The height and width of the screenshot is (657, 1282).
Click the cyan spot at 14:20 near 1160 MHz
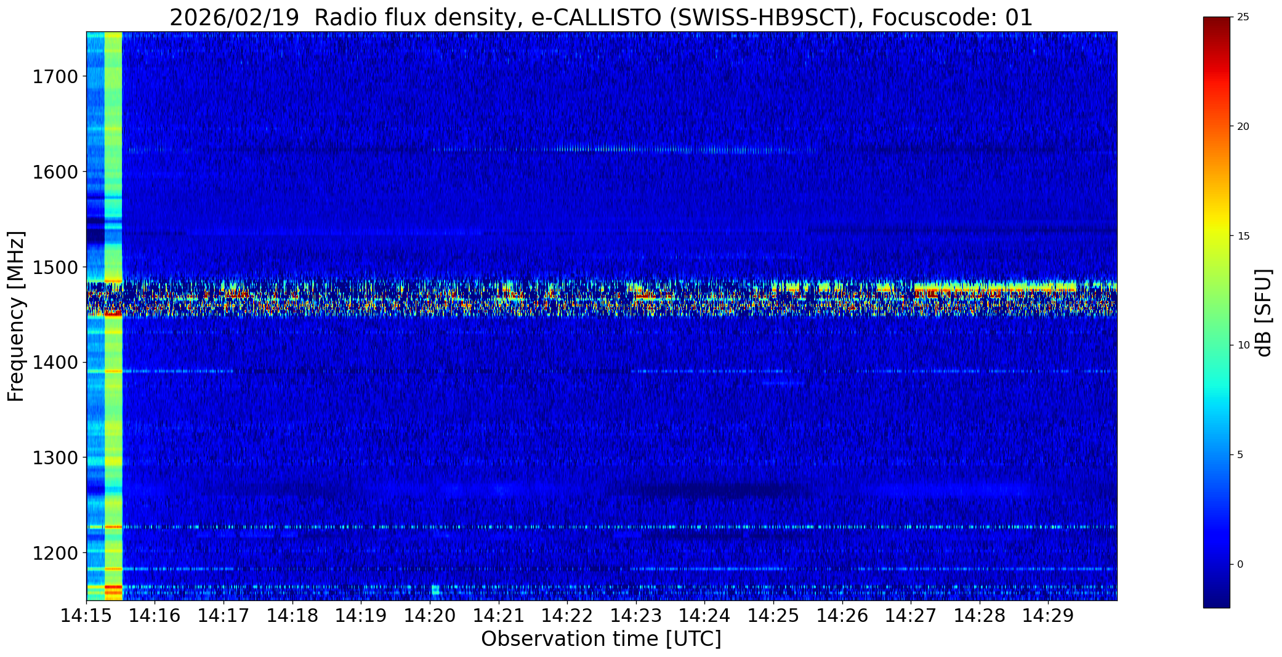(x=435, y=590)
